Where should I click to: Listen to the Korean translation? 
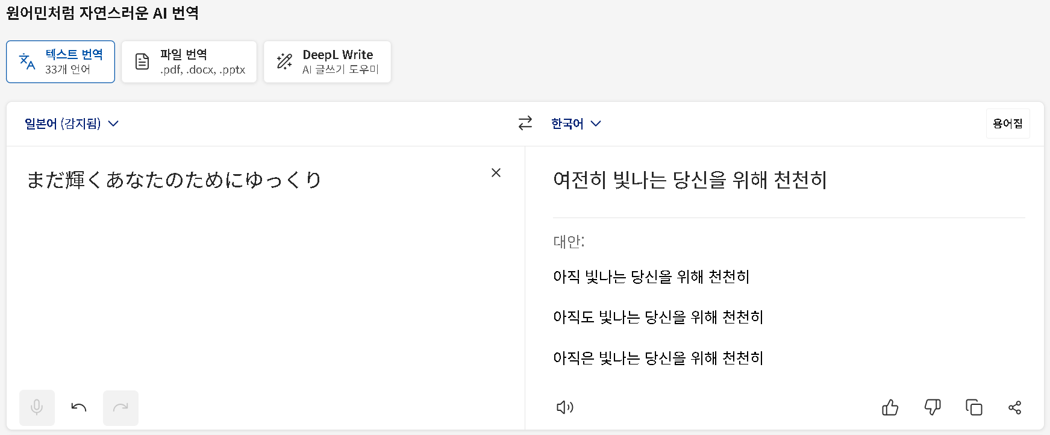click(565, 407)
